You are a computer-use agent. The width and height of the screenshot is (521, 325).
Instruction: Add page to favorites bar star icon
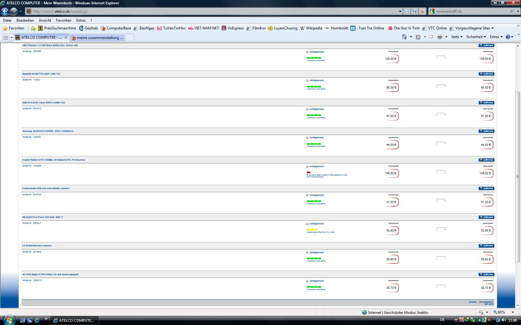[x=33, y=28]
